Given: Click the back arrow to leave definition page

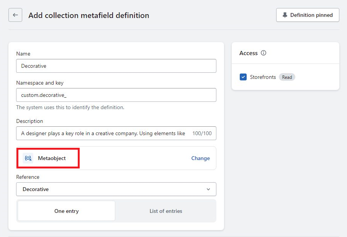Looking at the screenshot, I should click(15, 15).
